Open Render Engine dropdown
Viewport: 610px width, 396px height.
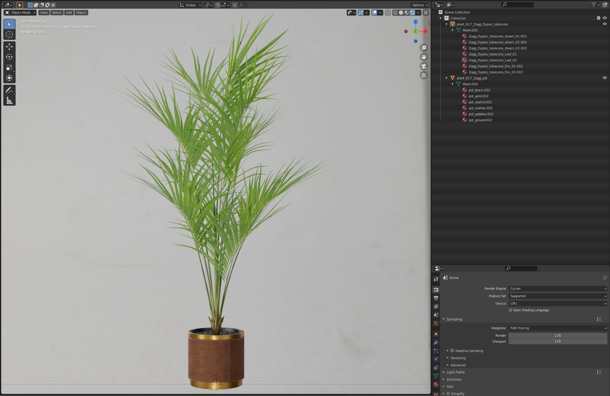[558, 289]
